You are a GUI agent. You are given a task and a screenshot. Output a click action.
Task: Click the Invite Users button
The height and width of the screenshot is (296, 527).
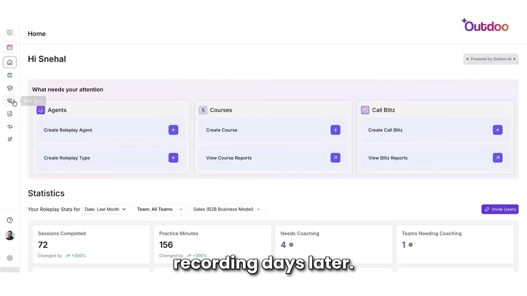500,209
